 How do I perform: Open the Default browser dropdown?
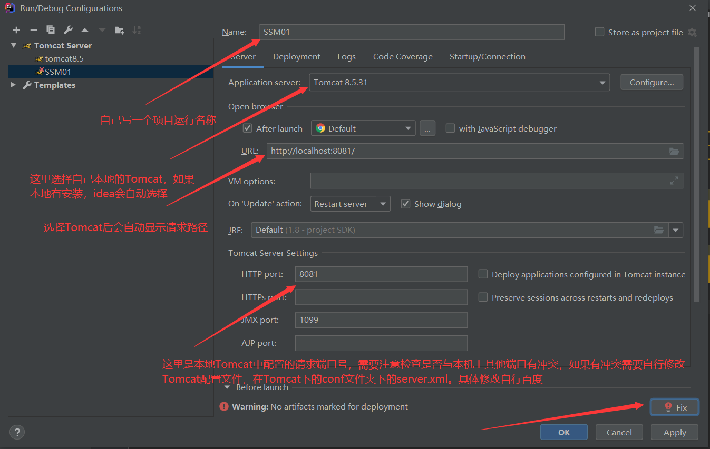coord(363,128)
